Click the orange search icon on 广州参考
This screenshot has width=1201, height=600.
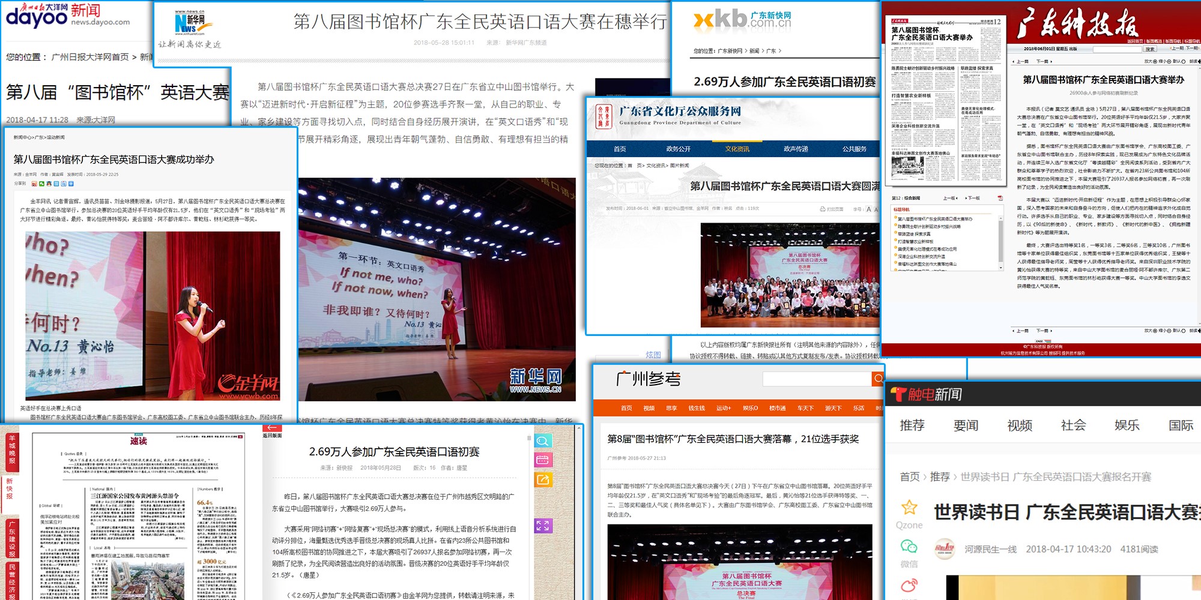point(877,379)
